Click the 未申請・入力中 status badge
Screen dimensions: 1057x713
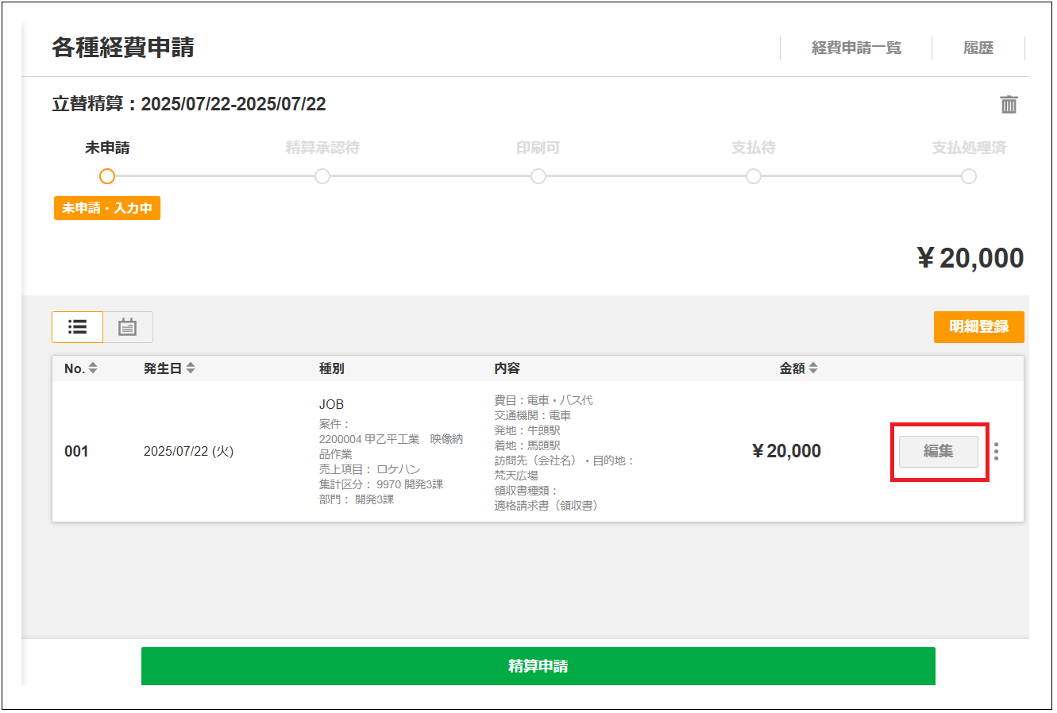tap(107, 209)
